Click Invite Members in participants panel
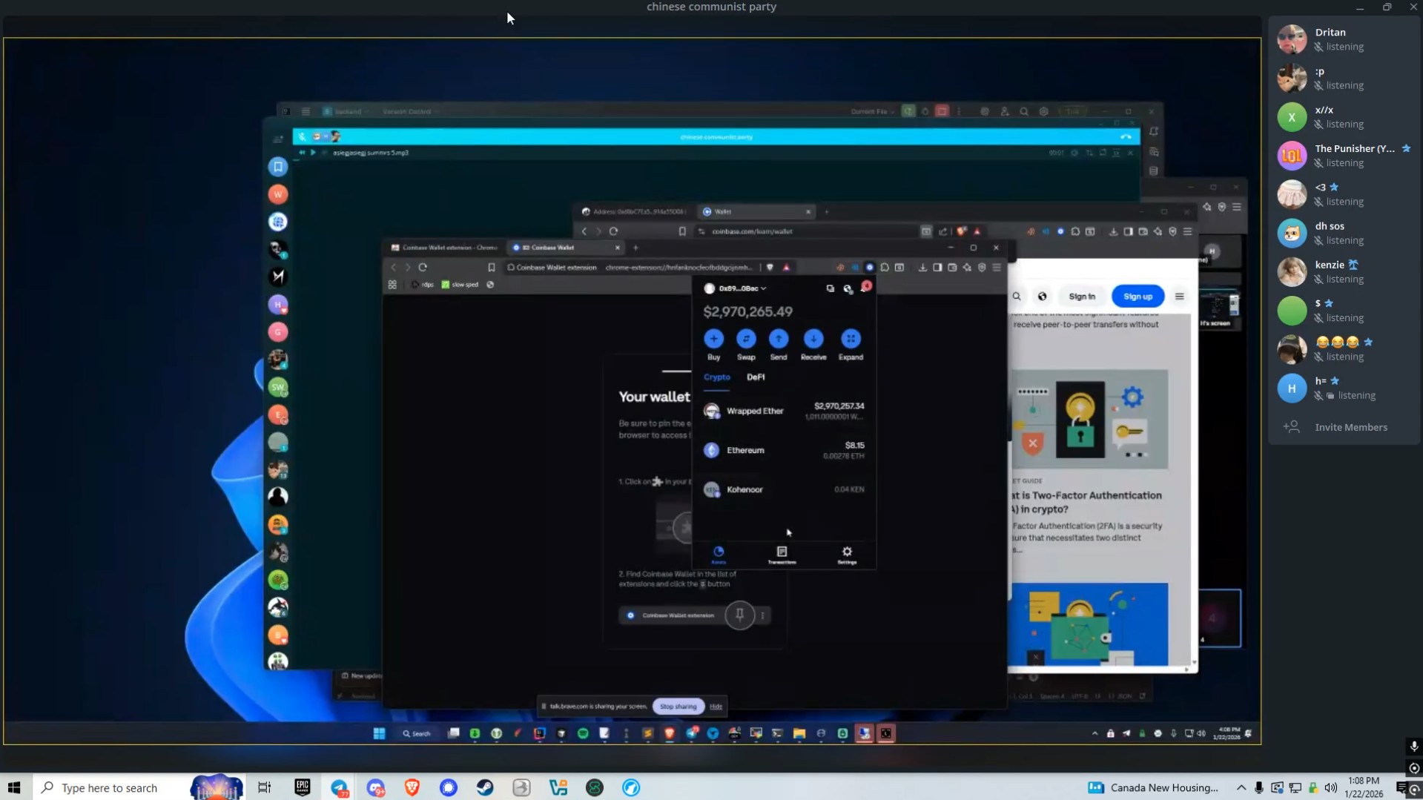1423x800 pixels. 1350,427
